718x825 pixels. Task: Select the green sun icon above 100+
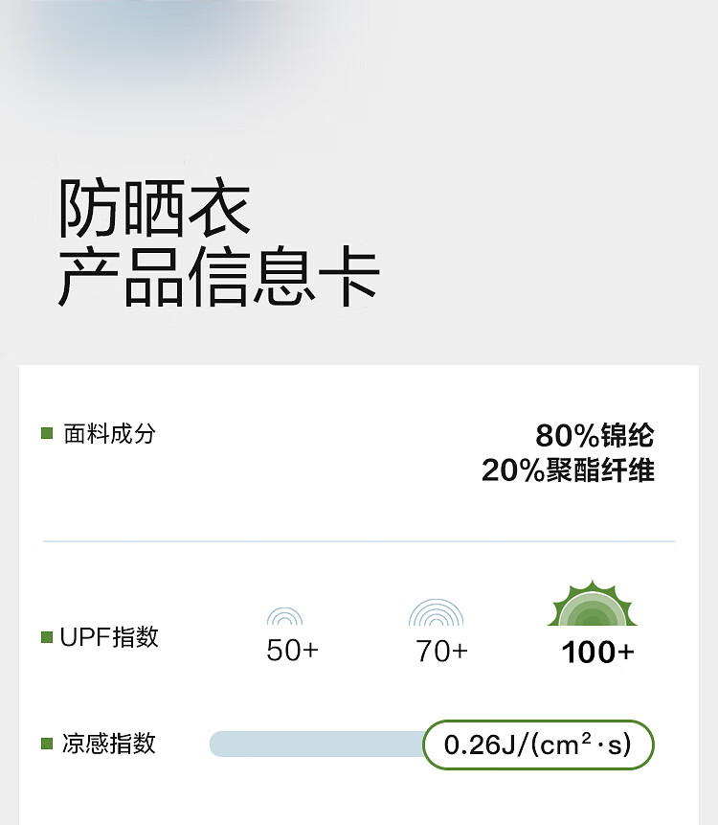click(593, 606)
